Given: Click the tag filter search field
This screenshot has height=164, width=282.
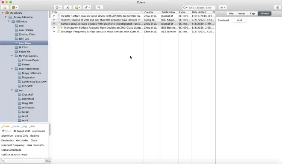Looking at the screenshot, I should (23, 161).
